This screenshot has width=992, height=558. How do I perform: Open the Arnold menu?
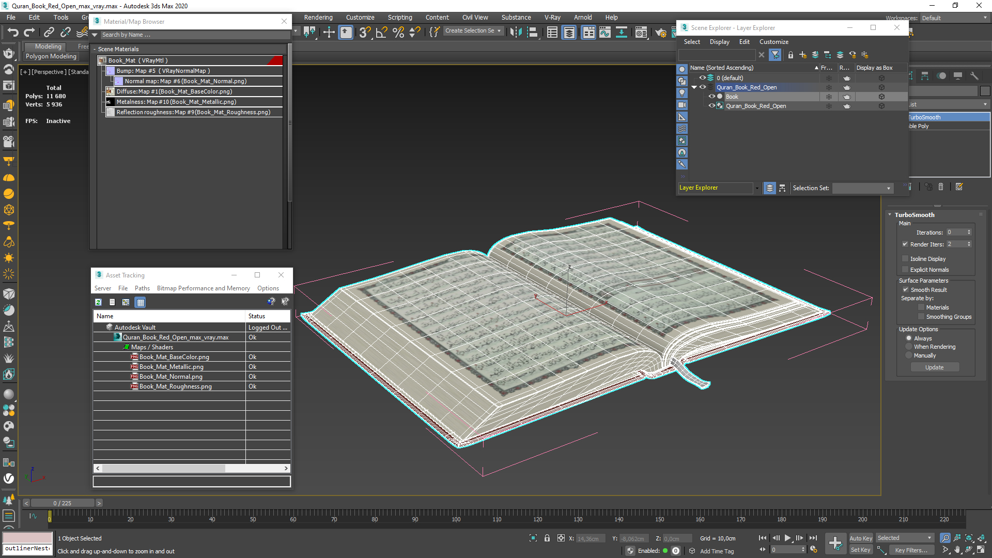coord(583,18)
